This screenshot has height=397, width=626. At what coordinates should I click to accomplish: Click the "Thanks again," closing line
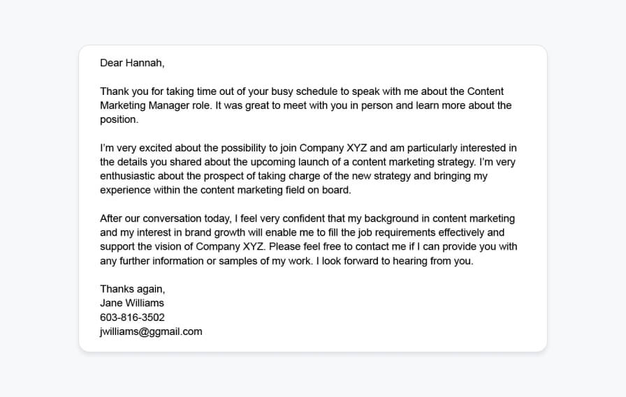tap(132, 289)
